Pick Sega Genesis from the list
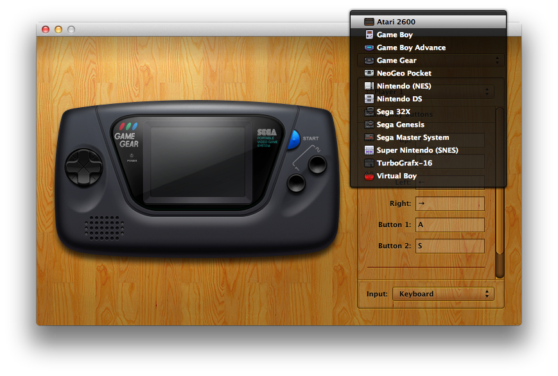The height and width of the screenshot is (376, 558). tap(428, 124)
